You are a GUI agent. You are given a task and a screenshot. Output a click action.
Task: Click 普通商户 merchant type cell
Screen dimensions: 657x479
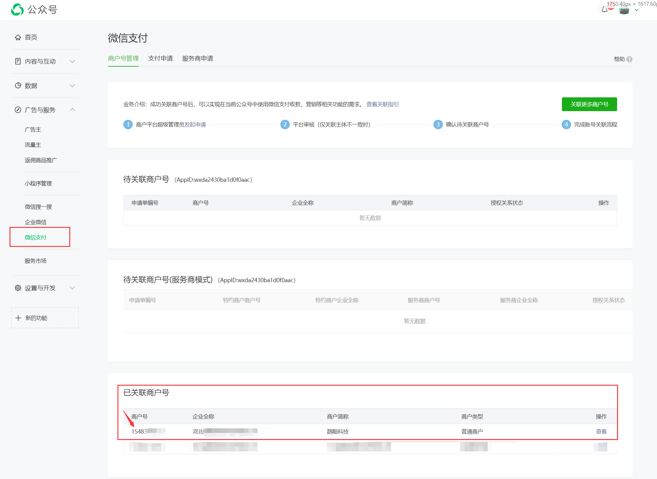(472, 431)
